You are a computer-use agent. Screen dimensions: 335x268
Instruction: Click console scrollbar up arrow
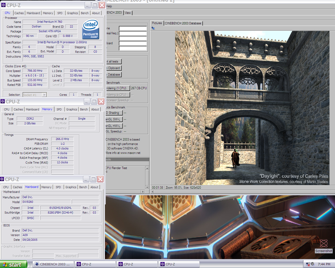click(147, 168)
